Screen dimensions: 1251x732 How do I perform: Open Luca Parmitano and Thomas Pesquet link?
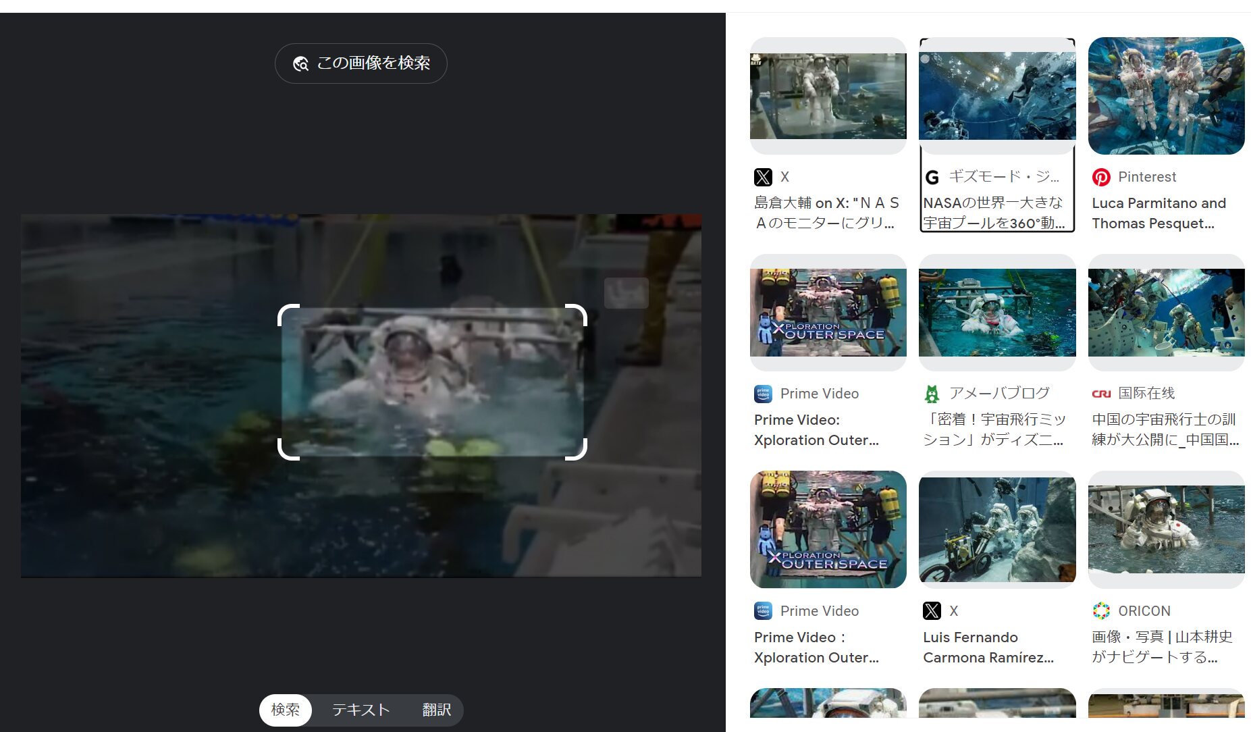(x=1159, y=213)
